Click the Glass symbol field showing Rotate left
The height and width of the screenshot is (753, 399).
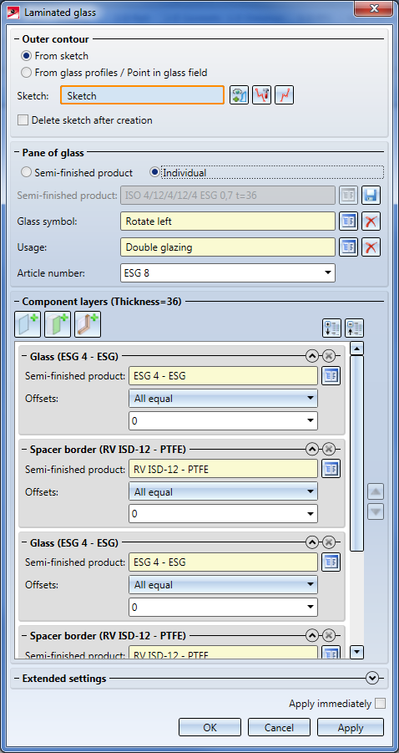[228, 221]
